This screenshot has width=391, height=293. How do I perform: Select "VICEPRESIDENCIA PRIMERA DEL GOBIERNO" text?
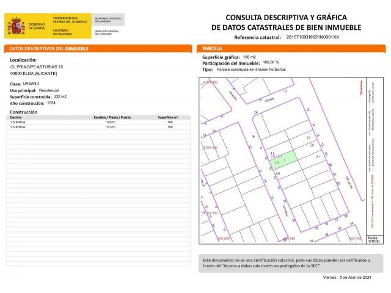pos(70,20)
